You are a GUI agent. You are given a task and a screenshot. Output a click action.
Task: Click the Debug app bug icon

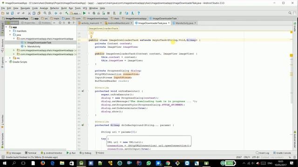tap(94, 13)
